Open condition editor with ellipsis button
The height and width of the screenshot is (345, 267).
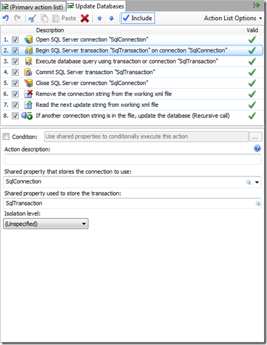pos(255,137)
